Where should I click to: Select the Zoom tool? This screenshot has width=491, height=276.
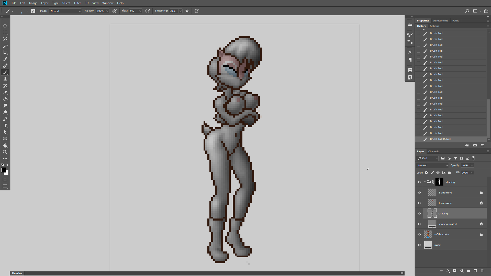5,152
